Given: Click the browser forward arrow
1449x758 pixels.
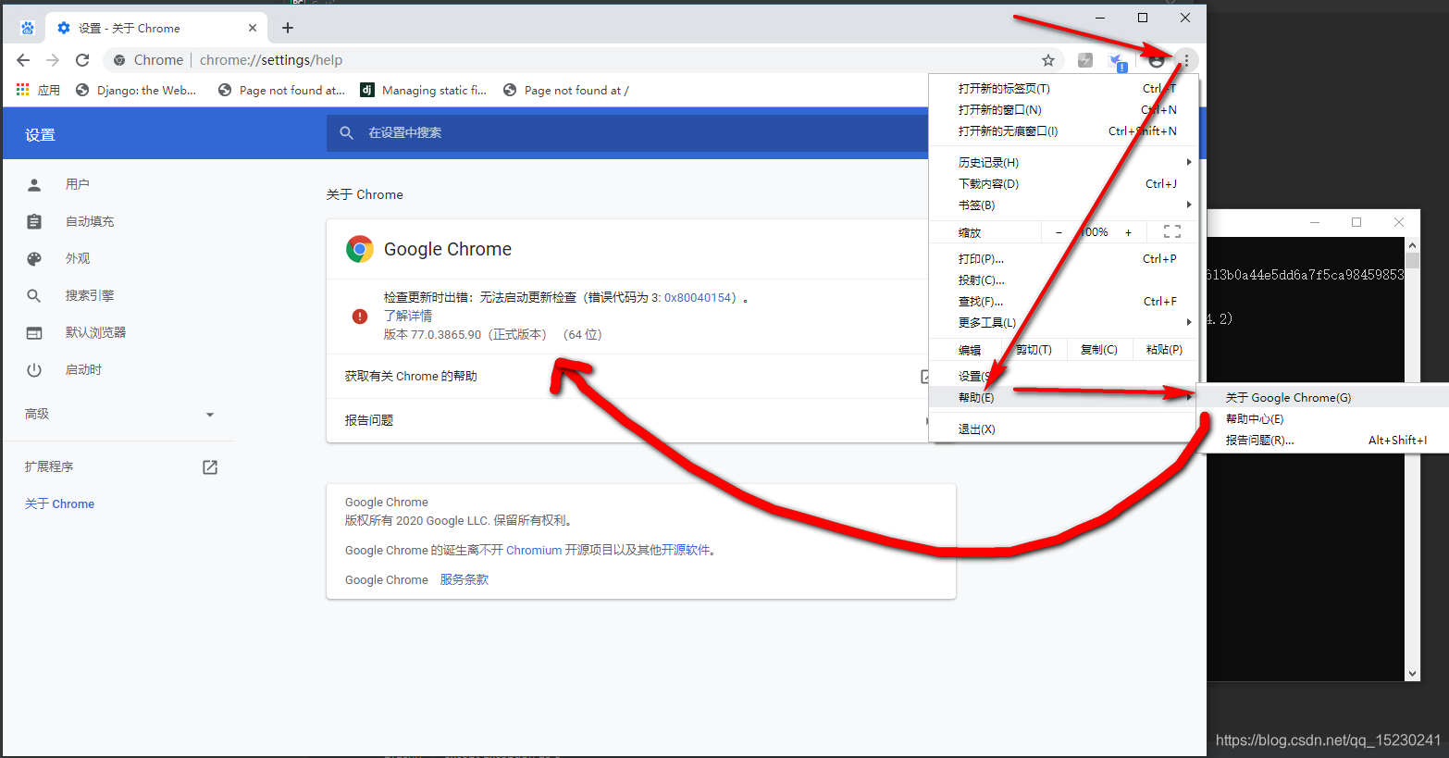Looking at the screenshot, I should click(53, 60).
